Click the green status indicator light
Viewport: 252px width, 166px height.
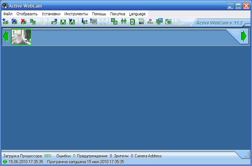pyautogui.click(x=5, y=162)
